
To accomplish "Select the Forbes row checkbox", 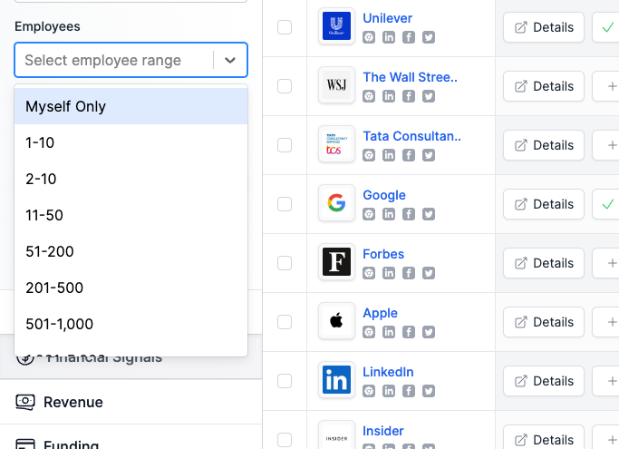I will pos(285,263).
